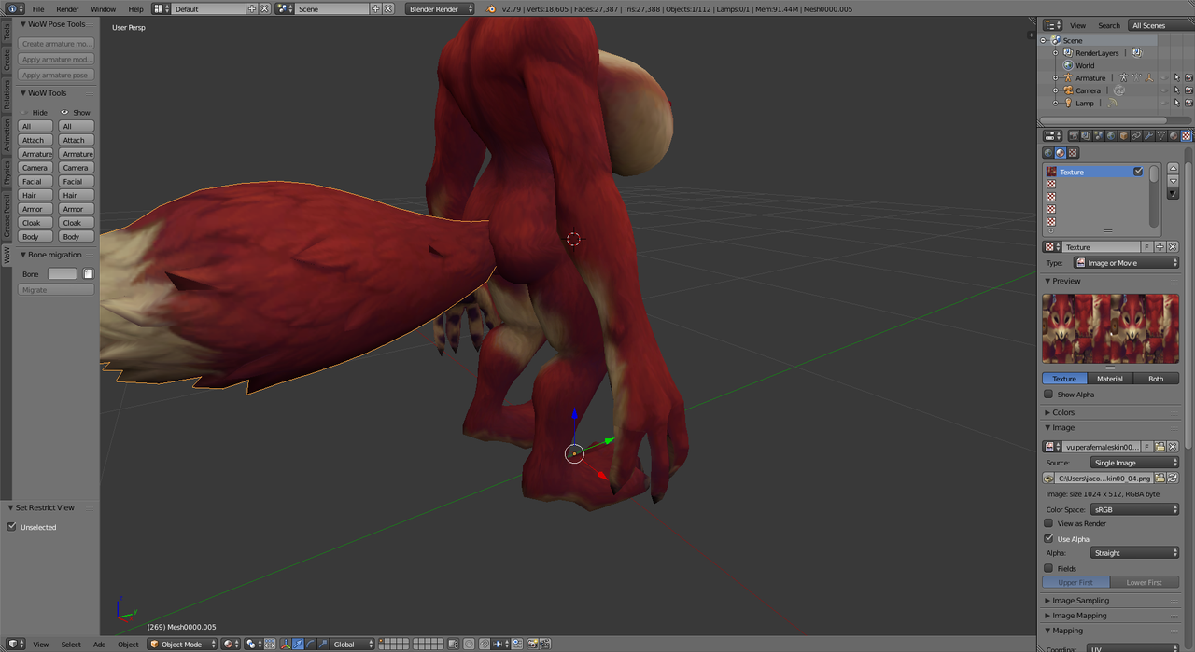Open the Object Mode dropdown
Screen dimensions: 1195x652
tap(183, 645)
